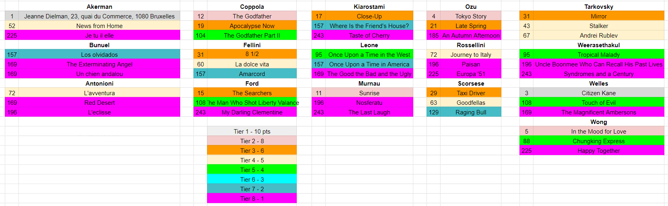Screen dimensions: 668x206
Task: Click the Taxi Driver cell
Action: coord(471,93)
